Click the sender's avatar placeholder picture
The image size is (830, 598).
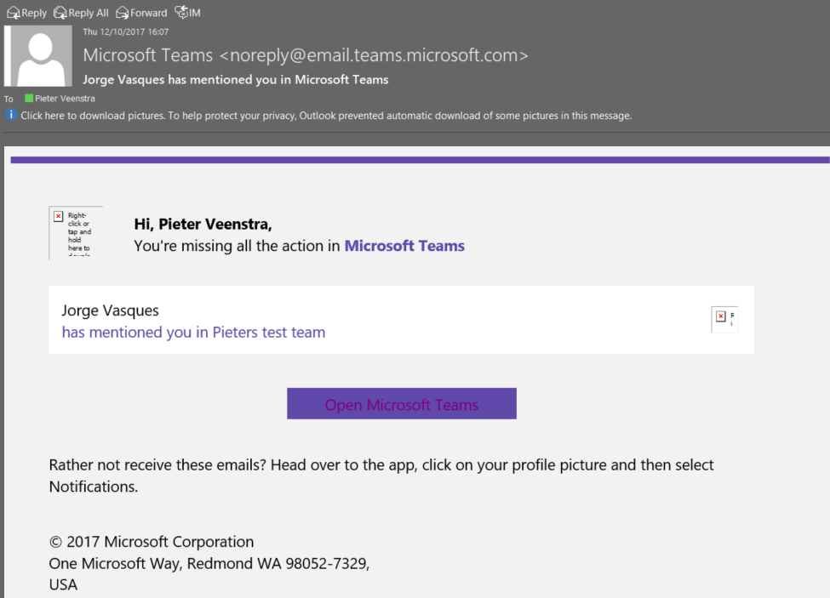[38, 56]
